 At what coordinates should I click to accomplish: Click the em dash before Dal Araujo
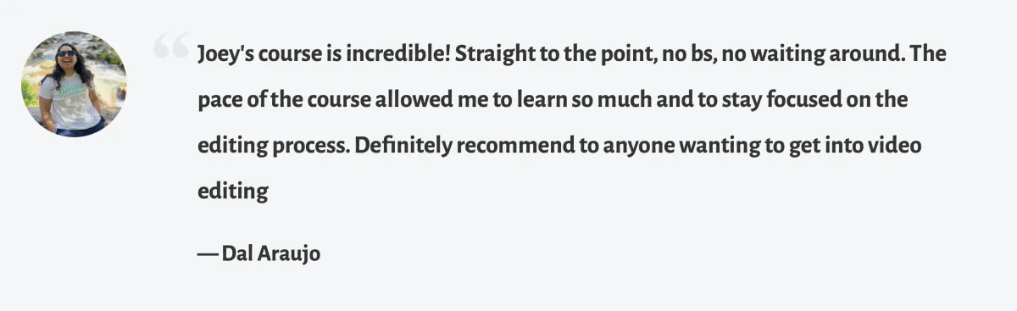[208, 254]
